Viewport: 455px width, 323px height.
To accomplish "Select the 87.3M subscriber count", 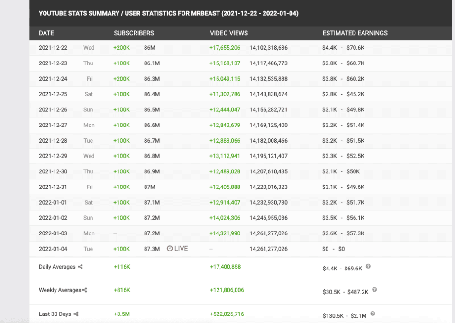I will coord(152,248).
